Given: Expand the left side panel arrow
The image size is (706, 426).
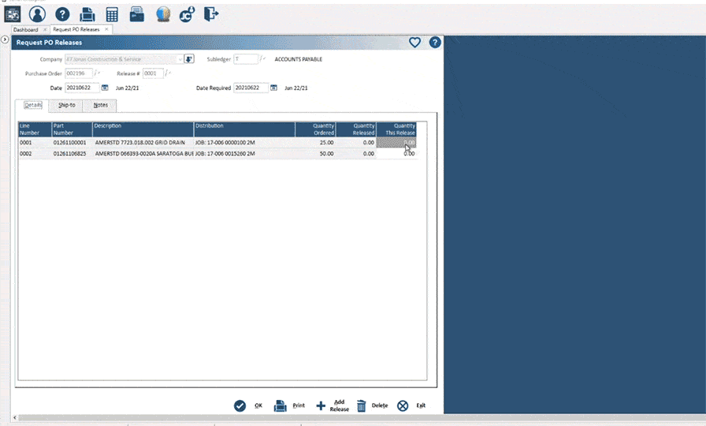Looking at the screenshot, I should (x=5, y=39).
